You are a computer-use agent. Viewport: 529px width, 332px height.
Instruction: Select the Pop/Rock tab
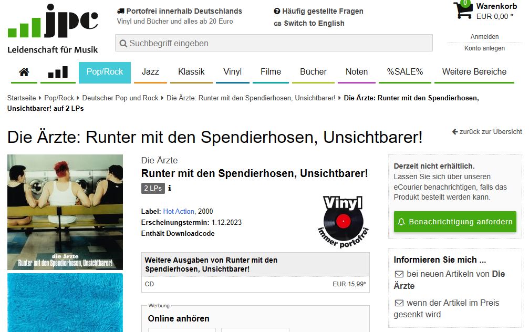[x=105, y=72]
